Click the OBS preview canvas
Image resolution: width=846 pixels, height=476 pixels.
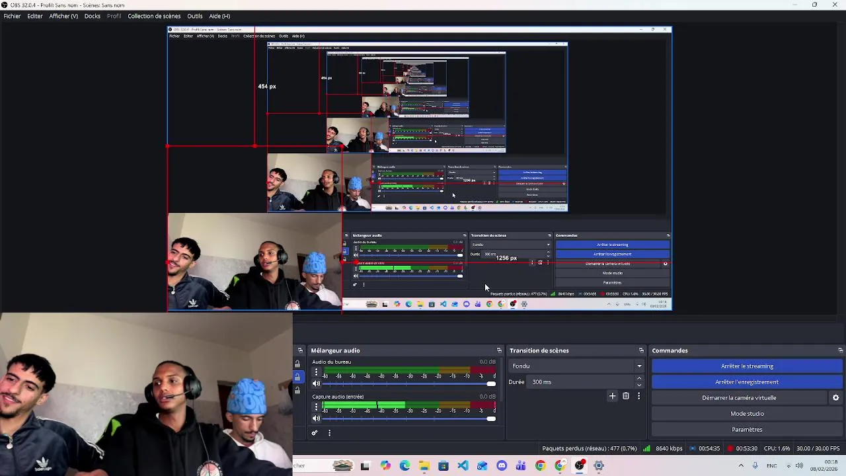point(420,169)
